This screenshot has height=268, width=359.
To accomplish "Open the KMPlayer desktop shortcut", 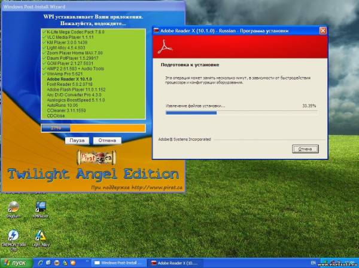I will pos(41,210).
